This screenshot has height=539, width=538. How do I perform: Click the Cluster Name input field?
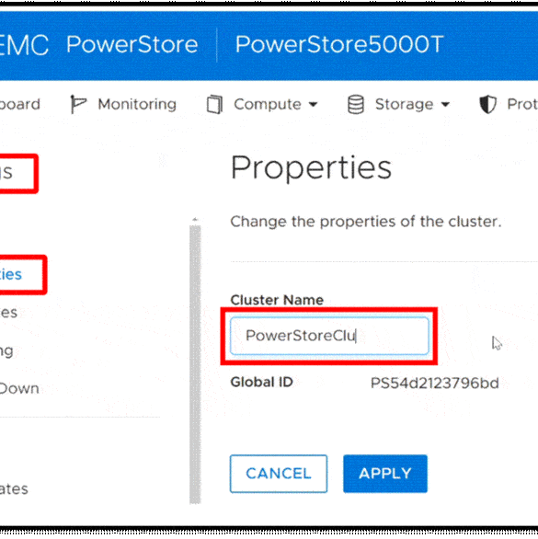329,336
